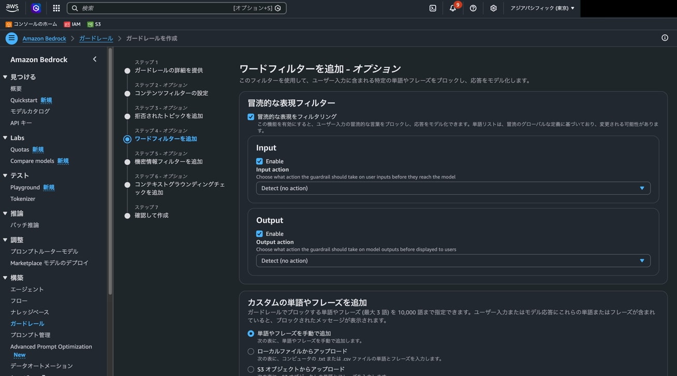
Task: Open ナレッジベース in sidebar
Action: pyautogui.click(x=30, y=312)
